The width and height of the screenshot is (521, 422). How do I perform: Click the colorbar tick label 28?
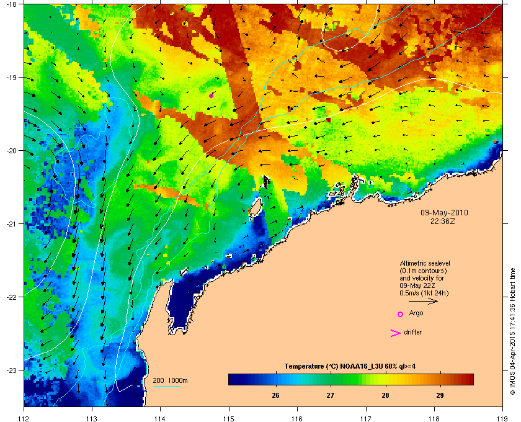[x=385, y=395]
